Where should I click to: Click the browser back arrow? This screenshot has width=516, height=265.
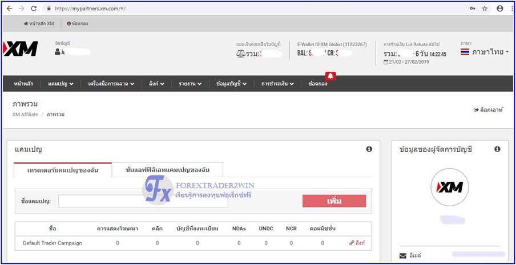click(x=9, y=9)
